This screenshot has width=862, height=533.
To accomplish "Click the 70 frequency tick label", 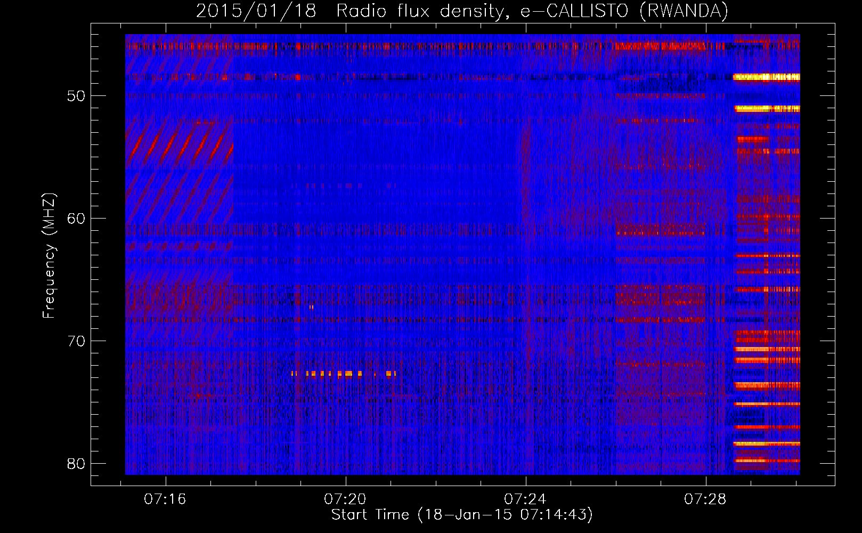I will click(76, 341).
